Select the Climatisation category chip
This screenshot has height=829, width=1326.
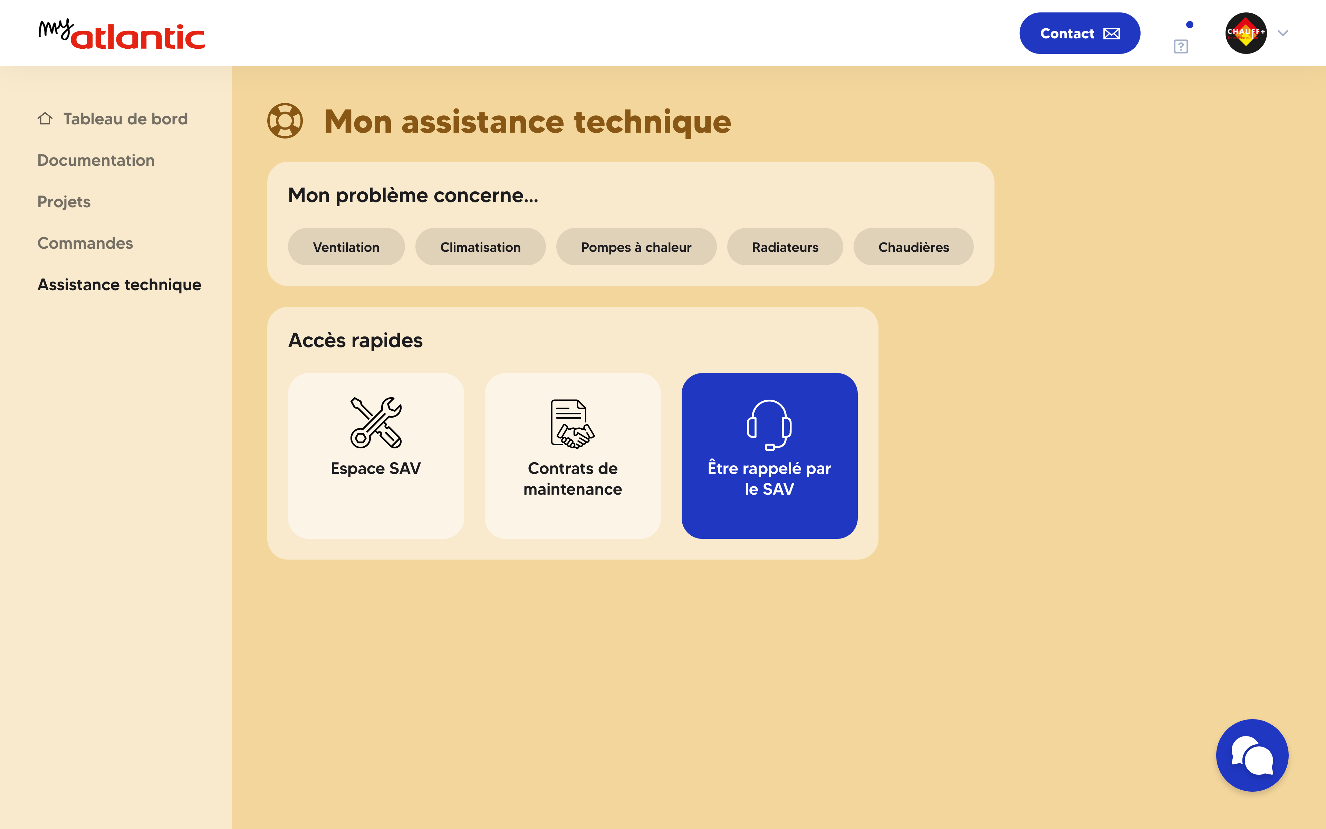[480, 247]
